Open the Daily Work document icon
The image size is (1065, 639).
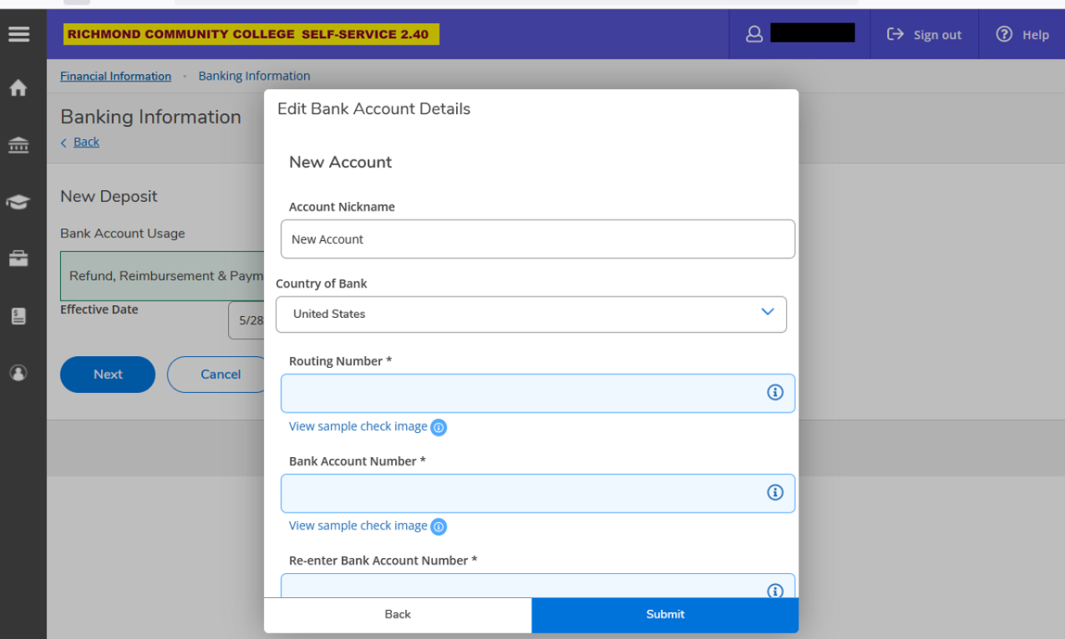point(18,316)
